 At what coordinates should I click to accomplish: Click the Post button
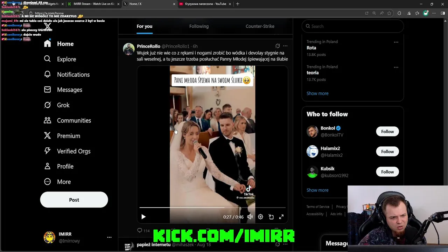[74, 200]
